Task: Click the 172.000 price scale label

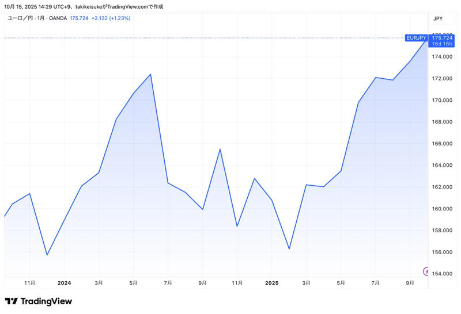Action: coord(442,78)
